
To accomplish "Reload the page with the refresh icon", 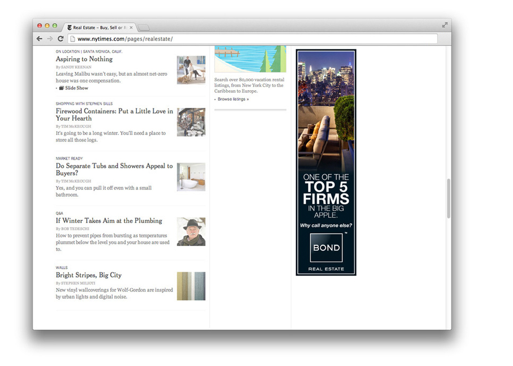I will 60,38.
